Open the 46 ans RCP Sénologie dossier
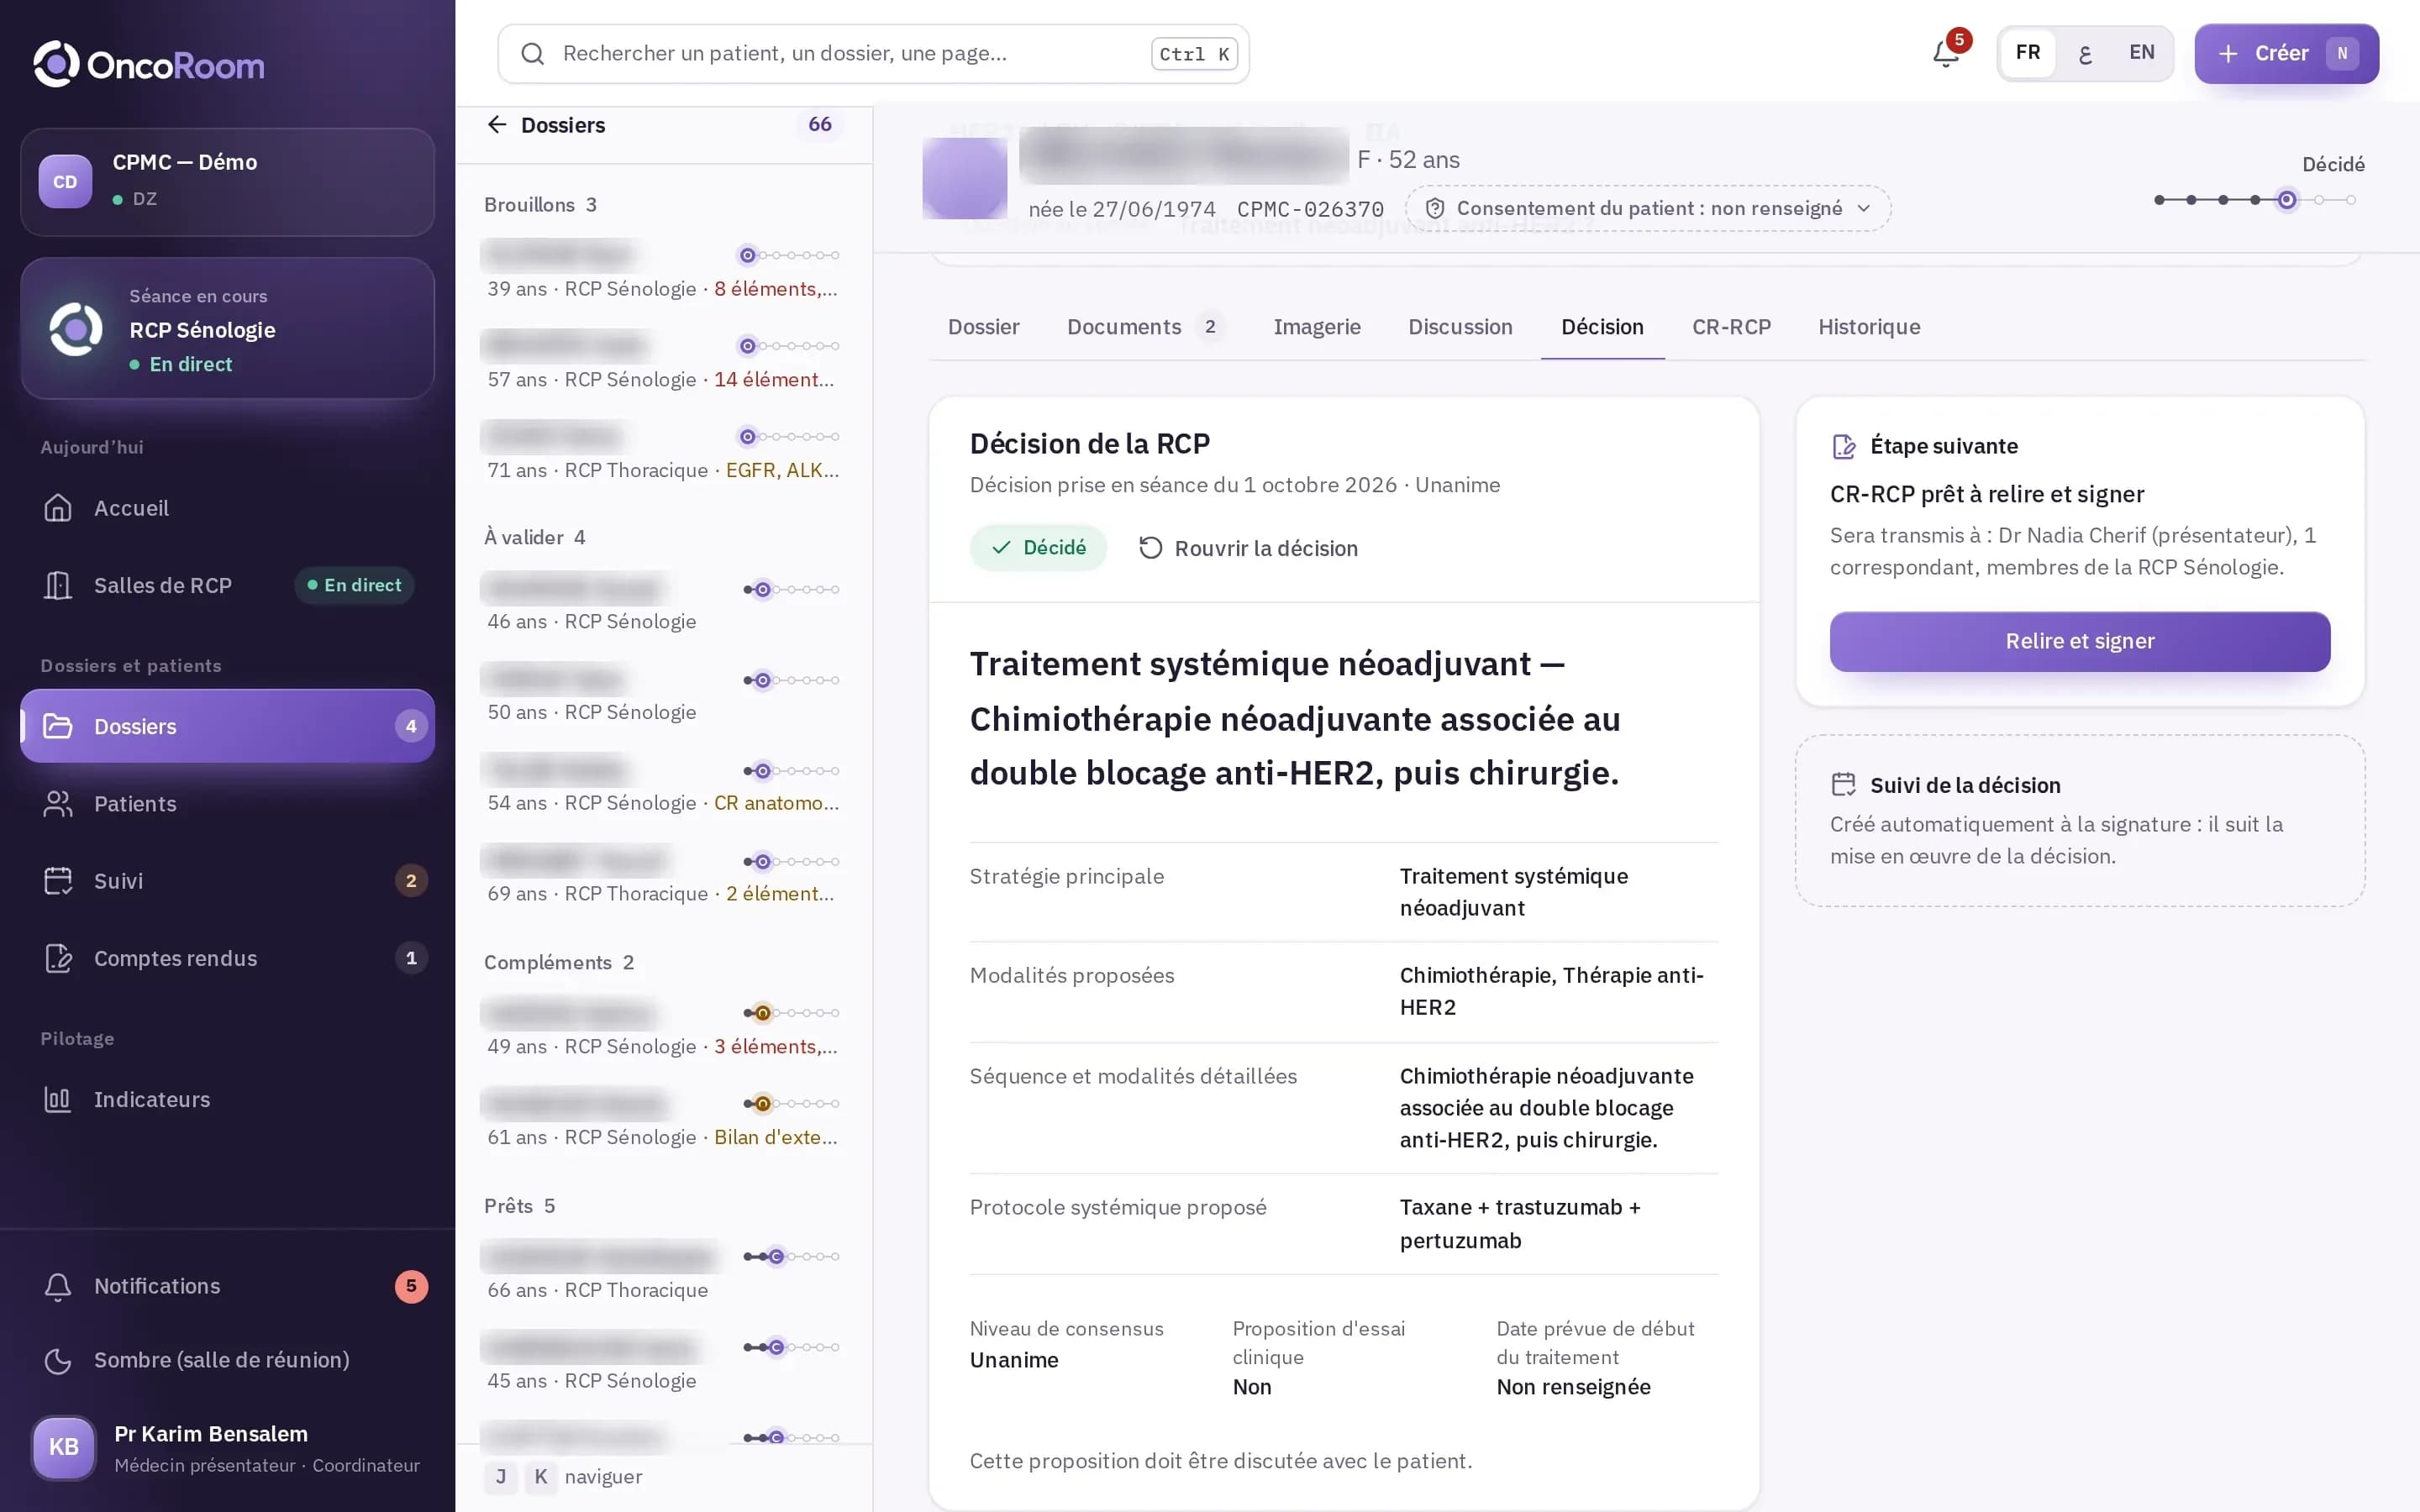Viewport: 2420px width, 1512px height. (x=663, y=604)
